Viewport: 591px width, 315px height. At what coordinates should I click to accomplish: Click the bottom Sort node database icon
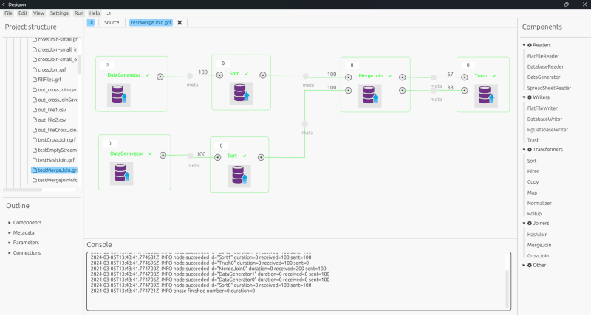pos(238,175)
